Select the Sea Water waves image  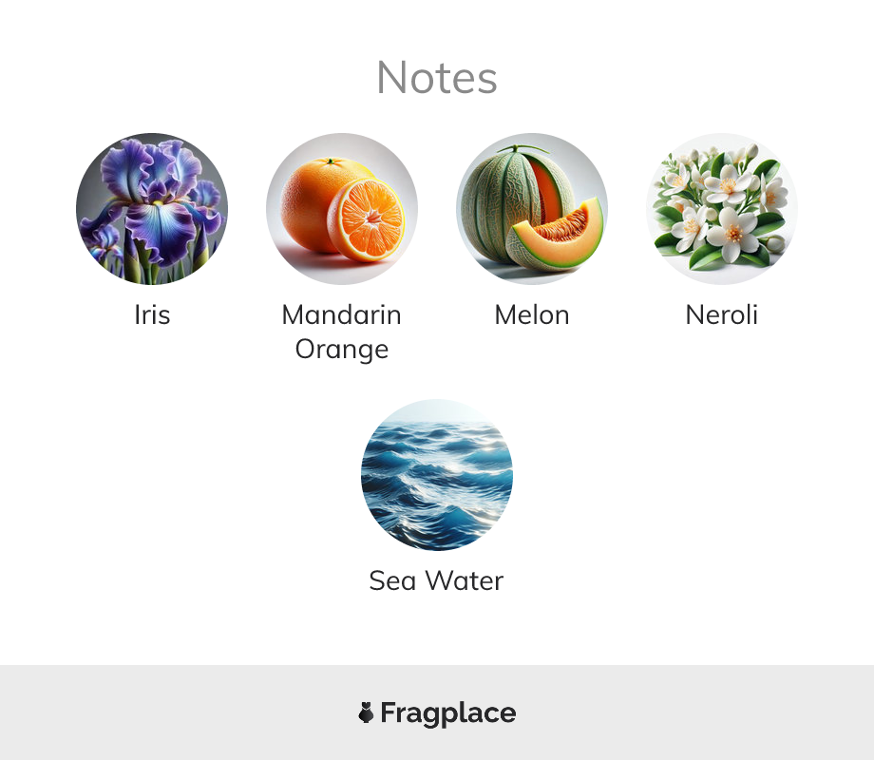pos(437,475)
